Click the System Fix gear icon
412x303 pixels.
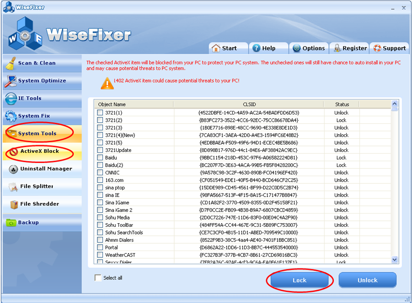(x=11, y=116)
